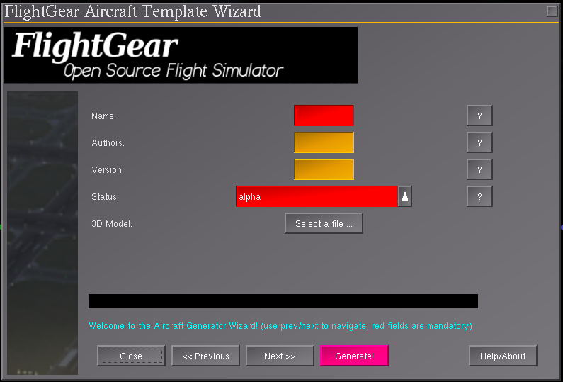Advance with the Next button
This screenshot has height=382, width=563.
[280, 356]
